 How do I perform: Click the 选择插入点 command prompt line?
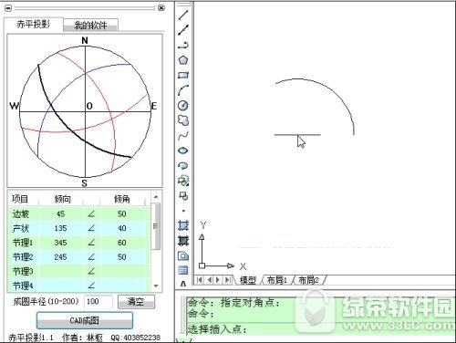click(x=217, y=329)
